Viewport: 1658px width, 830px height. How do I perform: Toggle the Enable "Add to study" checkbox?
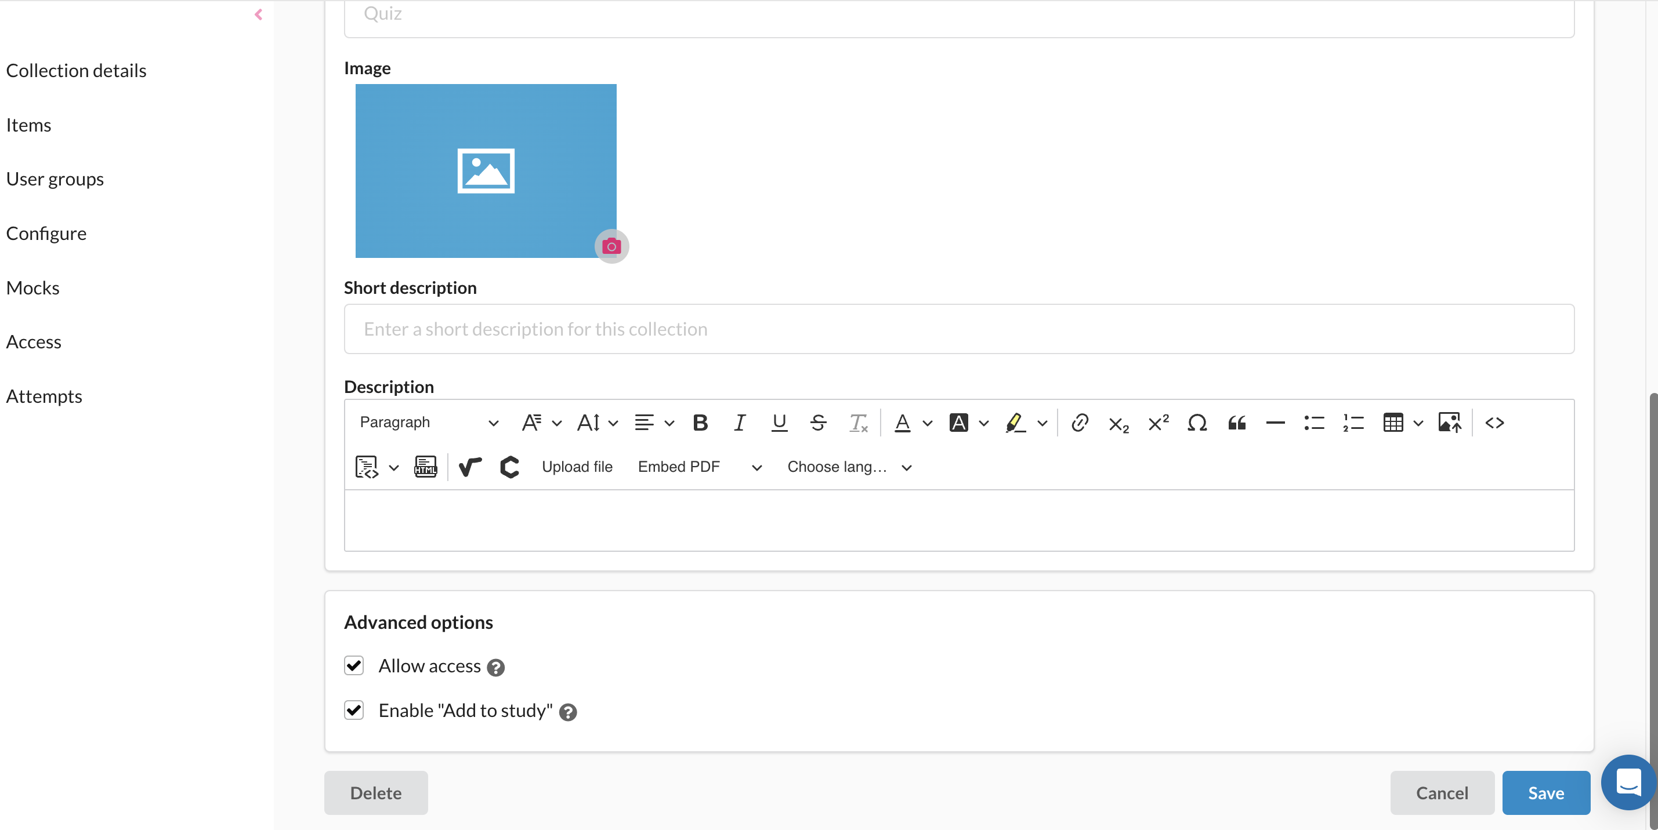(354, 710)
